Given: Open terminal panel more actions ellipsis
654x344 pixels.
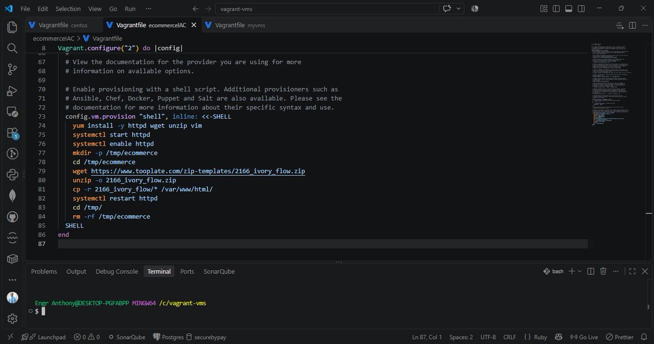Looking at the screenshot, I should 615,271.
